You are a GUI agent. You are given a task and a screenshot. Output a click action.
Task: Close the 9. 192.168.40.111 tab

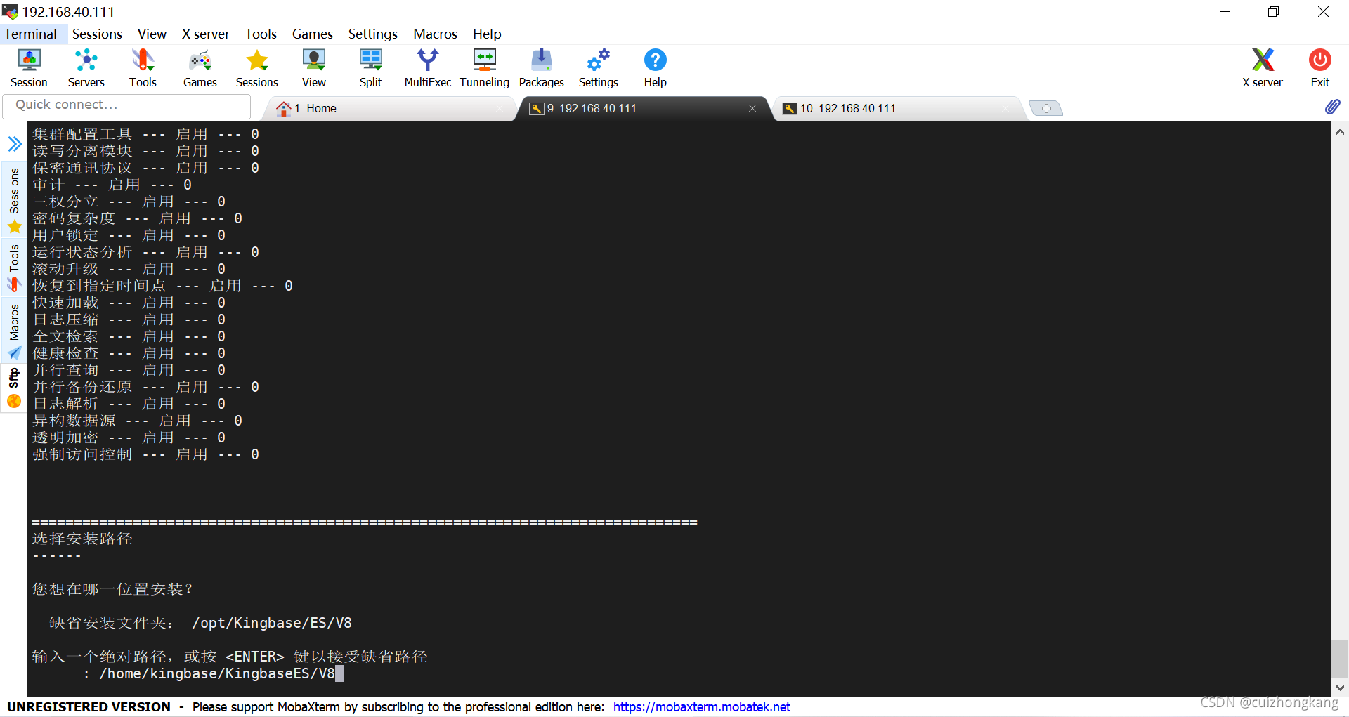pyautogui.click(x=752, y=108)
